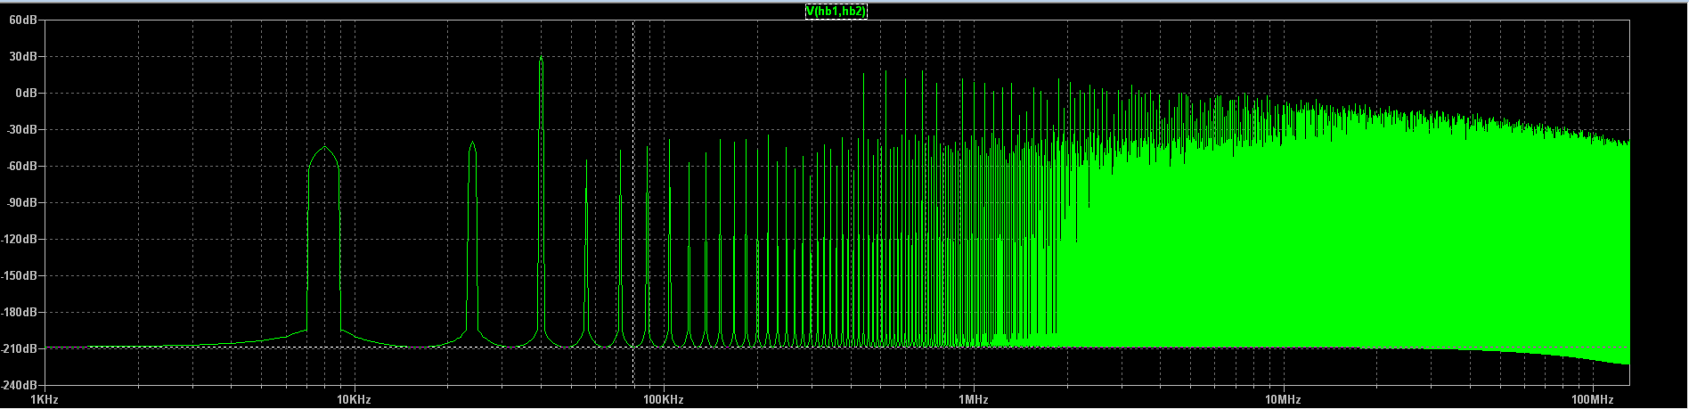Image resolution: width=1689 pixels, height=409 pixels.
Task: Click the 0dB vertical axis label
Action: [26, 94]
